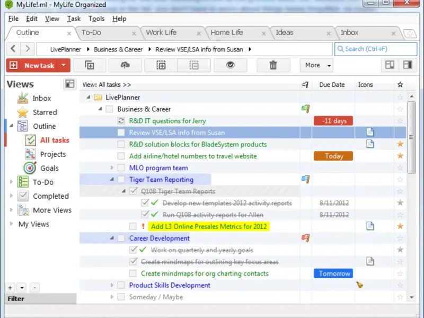
Task: Click View: All tasks >> label
Action: pyautogui.click(x=107, y=85)
